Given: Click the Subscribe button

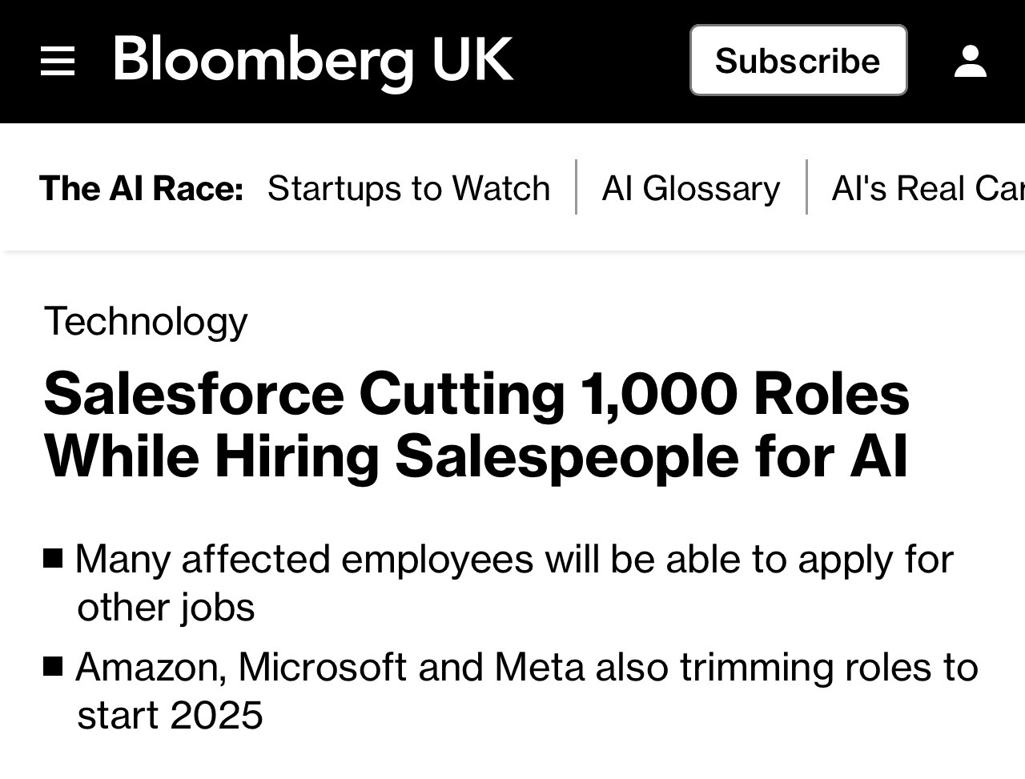Looking at the screenshot, I should (x=798, y=60).
